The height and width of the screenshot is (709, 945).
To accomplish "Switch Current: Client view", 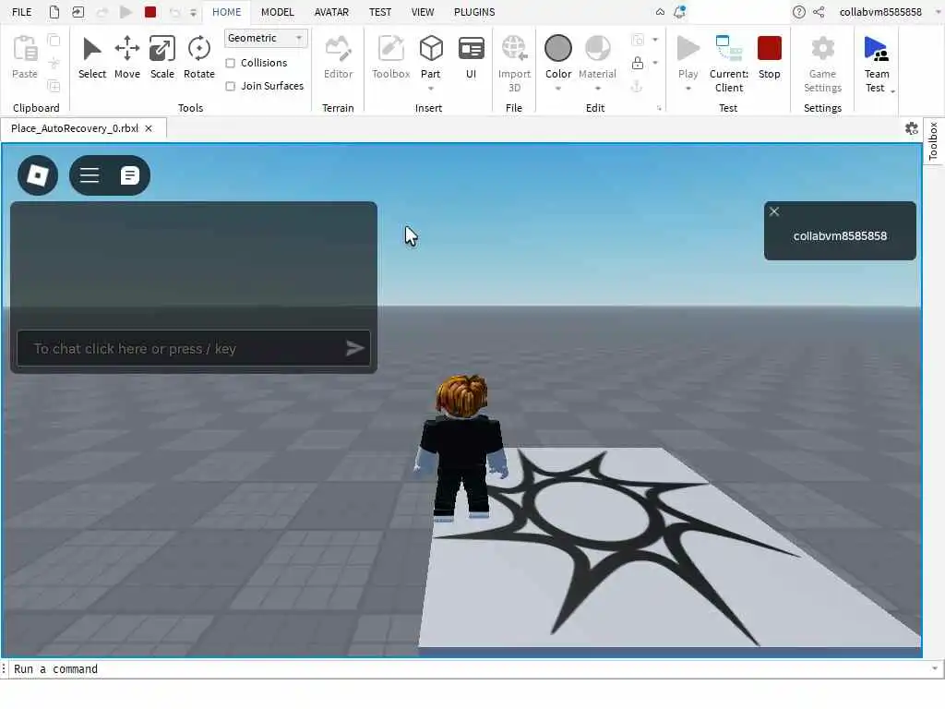I will click(x=729, y=64).
